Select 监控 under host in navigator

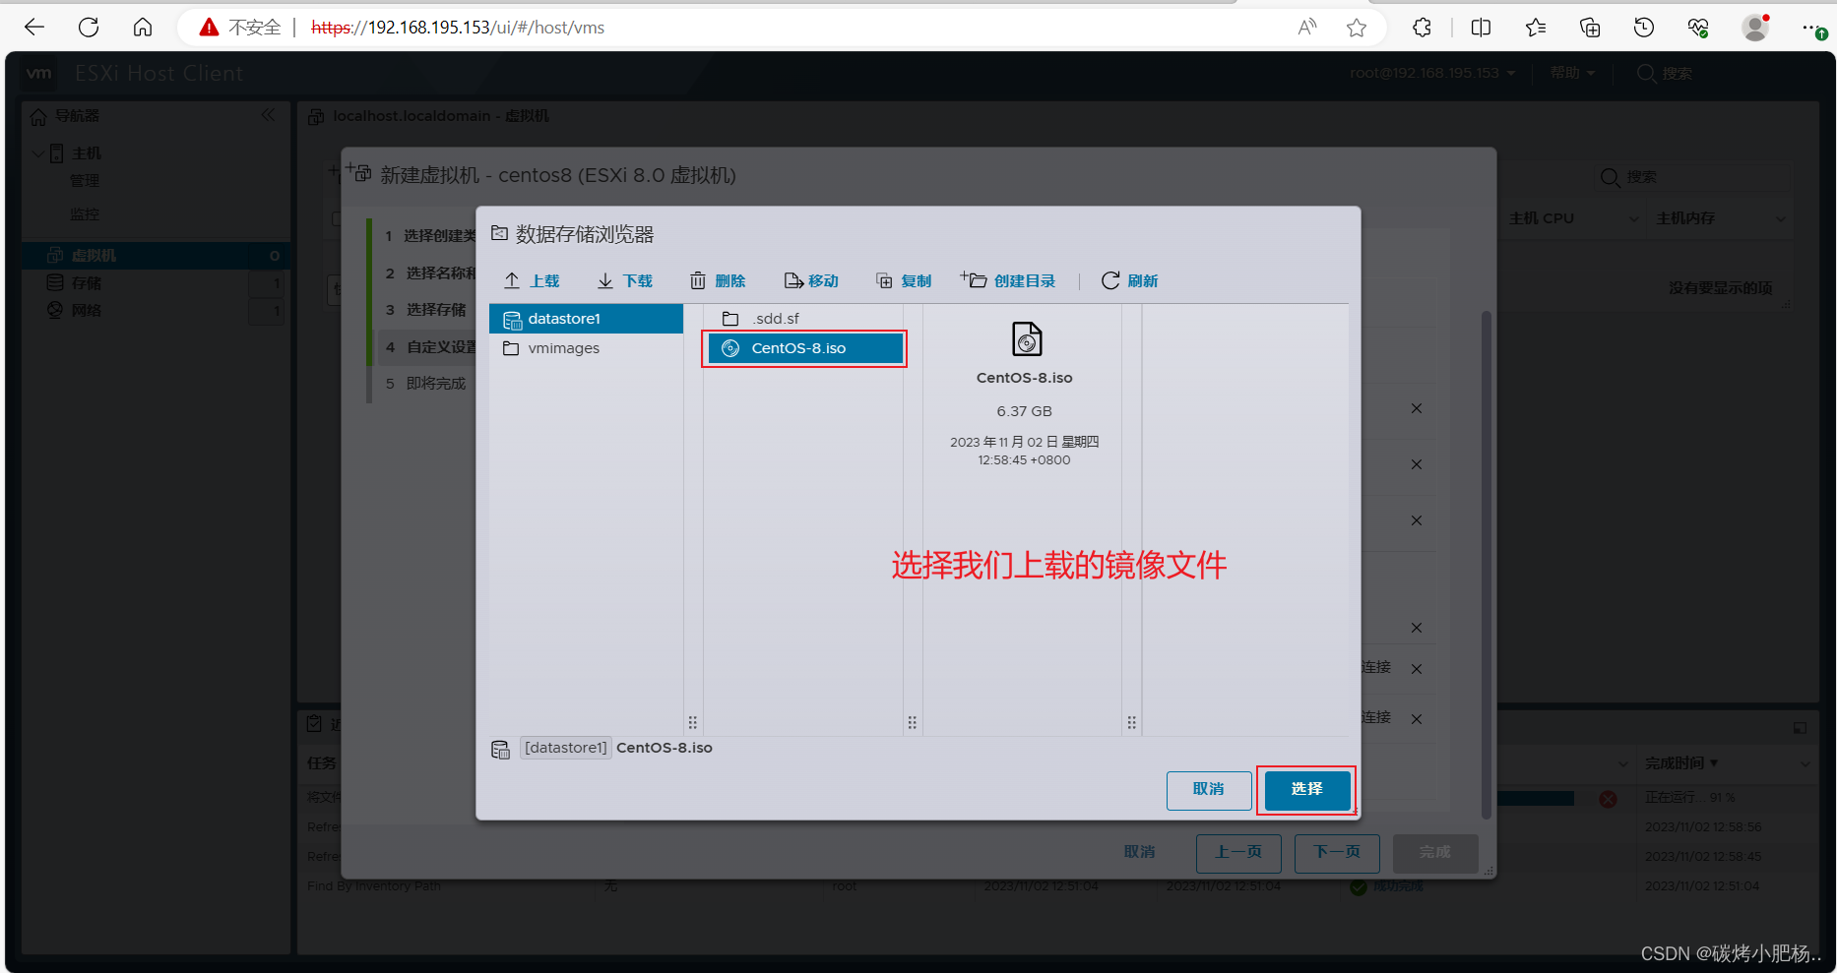pos(85,213)
